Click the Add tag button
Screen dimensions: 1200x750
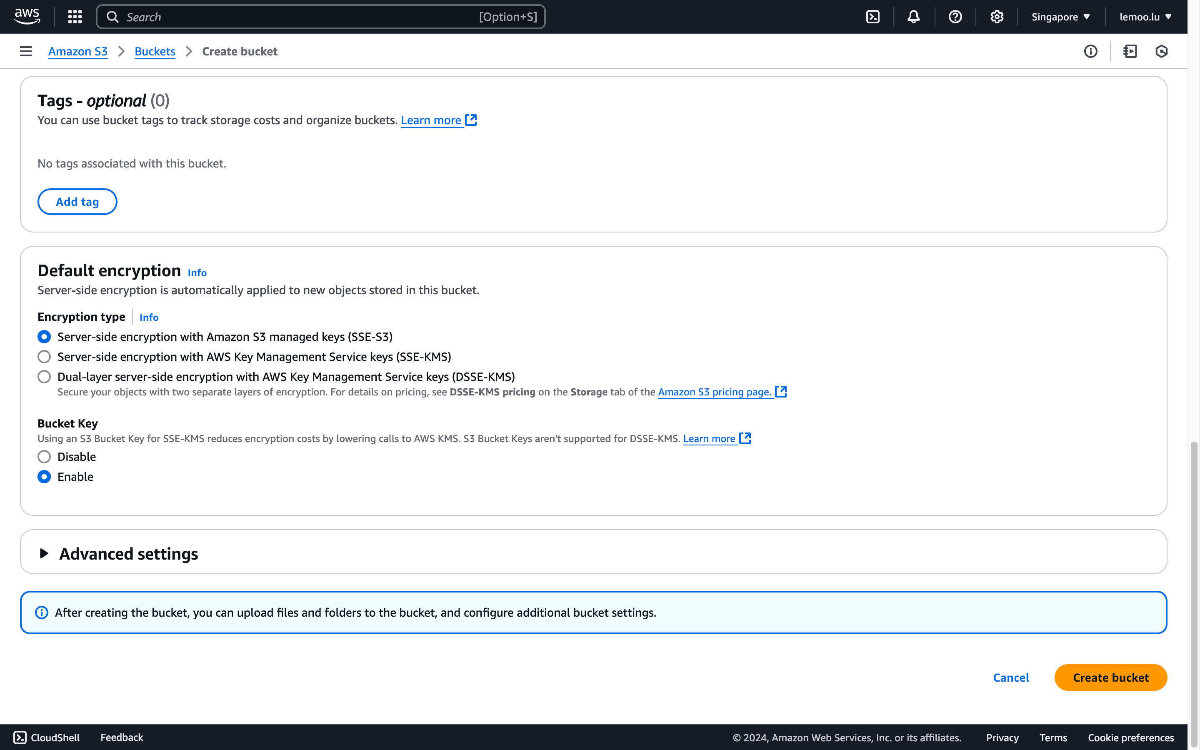[x=77, y=201]
